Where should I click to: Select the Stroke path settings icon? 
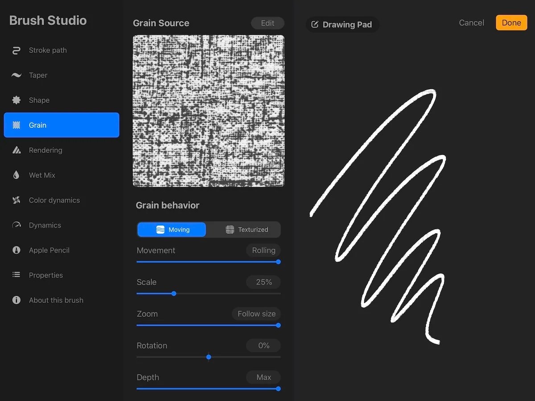tap(16, 50)
